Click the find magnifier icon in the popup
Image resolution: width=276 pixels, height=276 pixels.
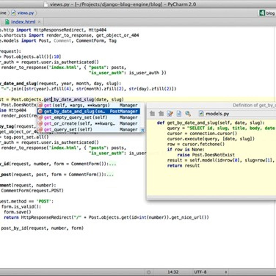point(188,114)
